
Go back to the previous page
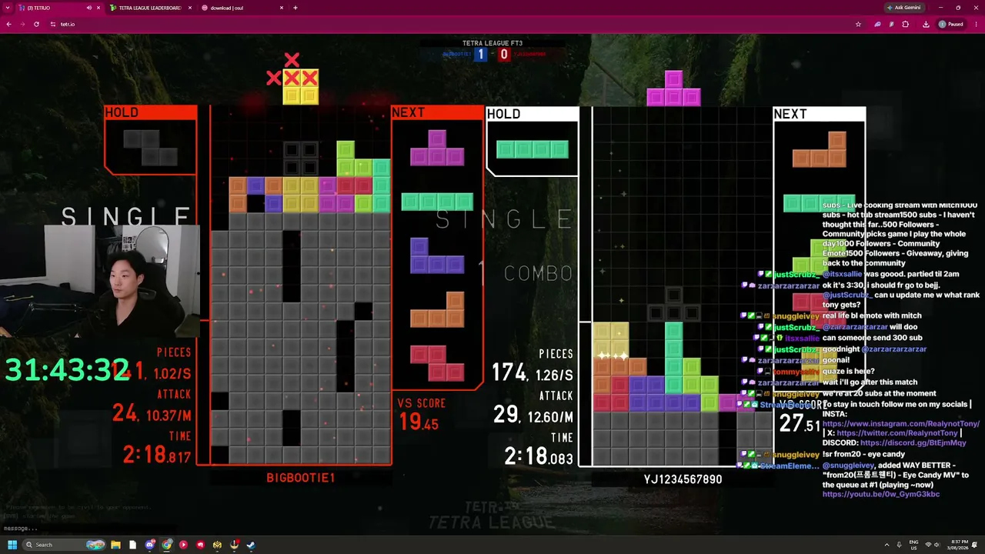(x=8, y=24)
